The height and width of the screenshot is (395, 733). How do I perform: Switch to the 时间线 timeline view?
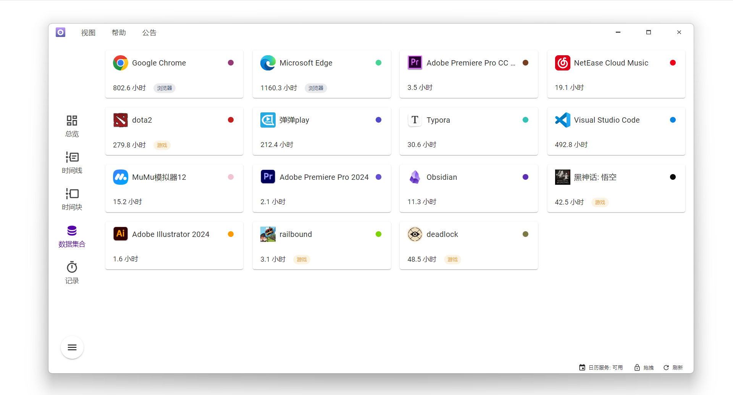(72, 163)
